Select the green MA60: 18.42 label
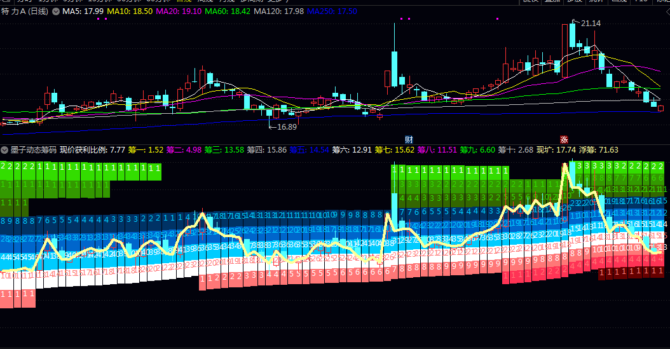The height and width of the screenshot is (349, 670). coord(228,11)
